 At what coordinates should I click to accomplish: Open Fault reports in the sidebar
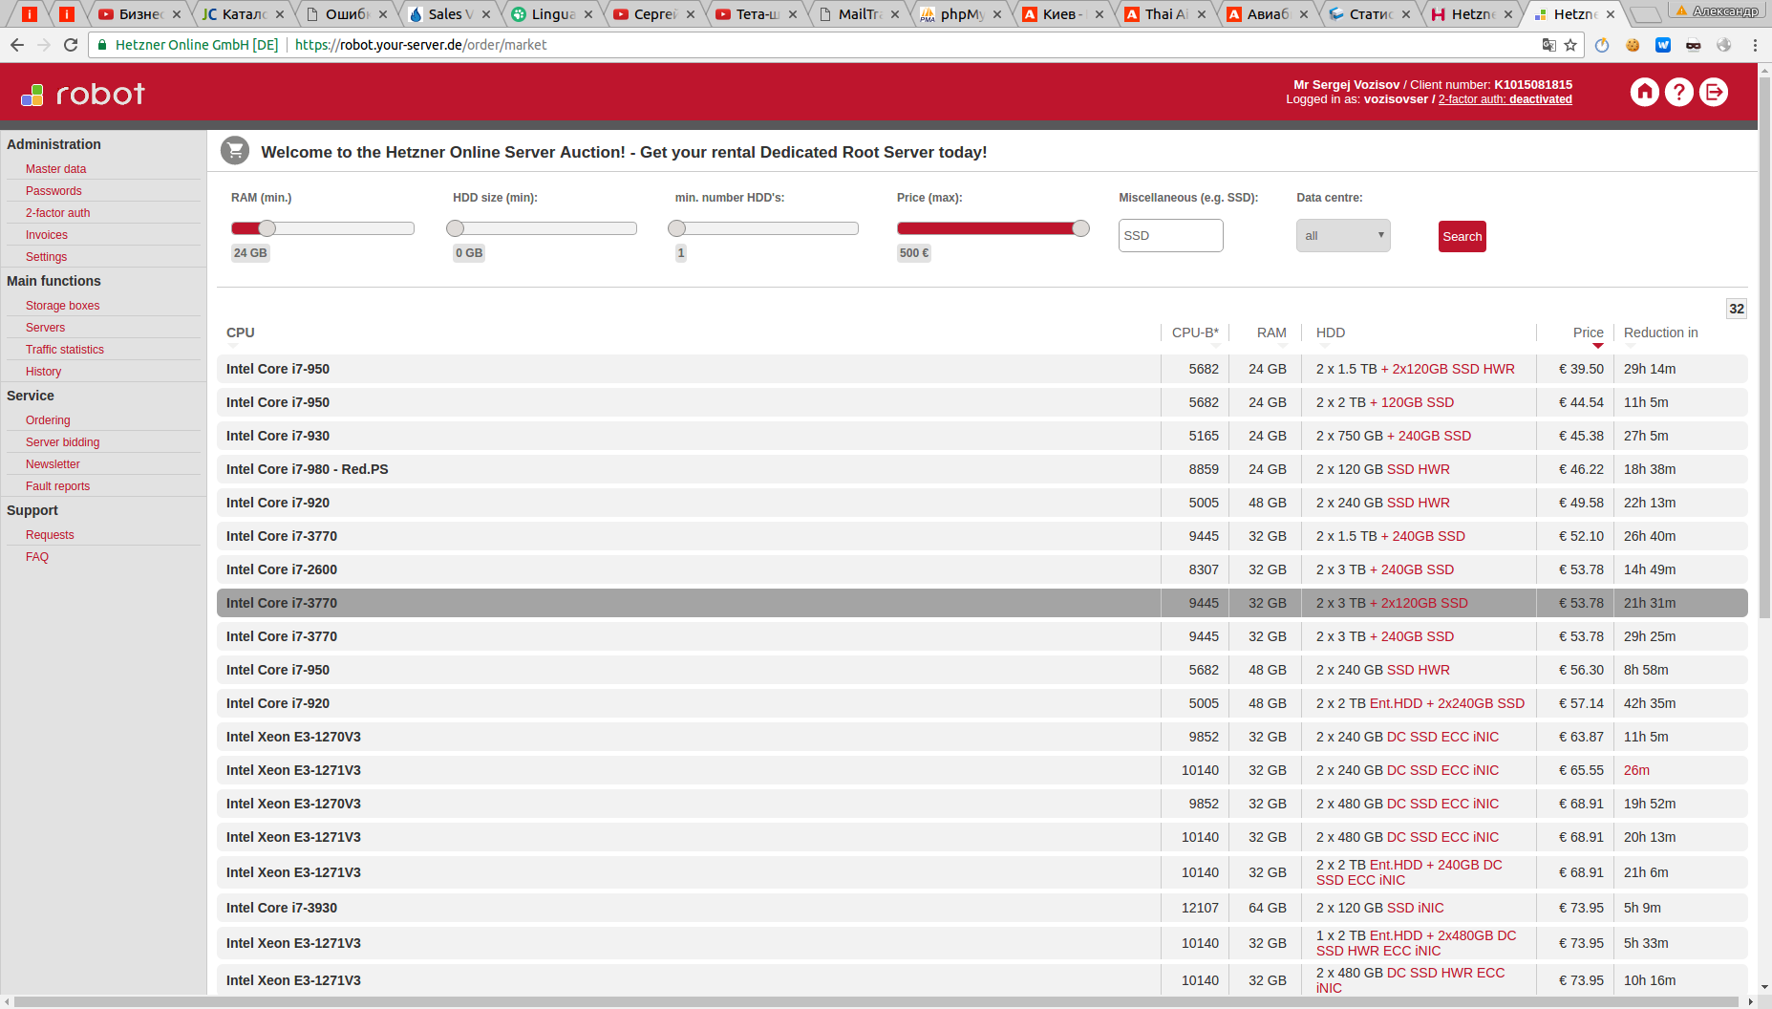tap(57, 486)
